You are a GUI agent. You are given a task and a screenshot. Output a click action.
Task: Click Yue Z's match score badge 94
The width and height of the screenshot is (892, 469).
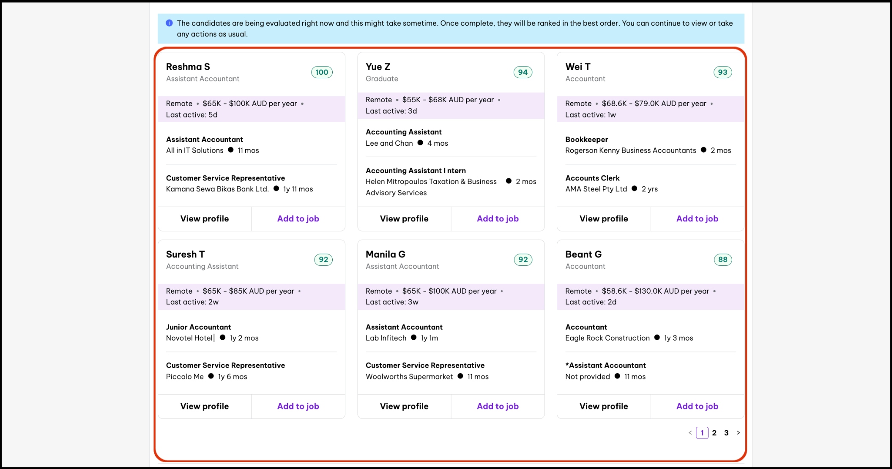[x=523, y=72]
